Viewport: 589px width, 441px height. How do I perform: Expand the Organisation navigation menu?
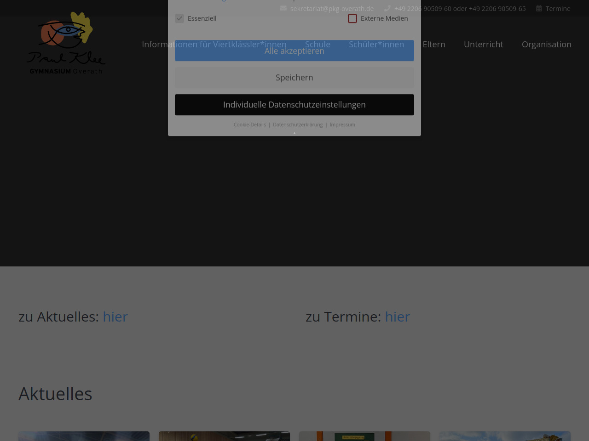pyautogui.click(x=546, y=45)
